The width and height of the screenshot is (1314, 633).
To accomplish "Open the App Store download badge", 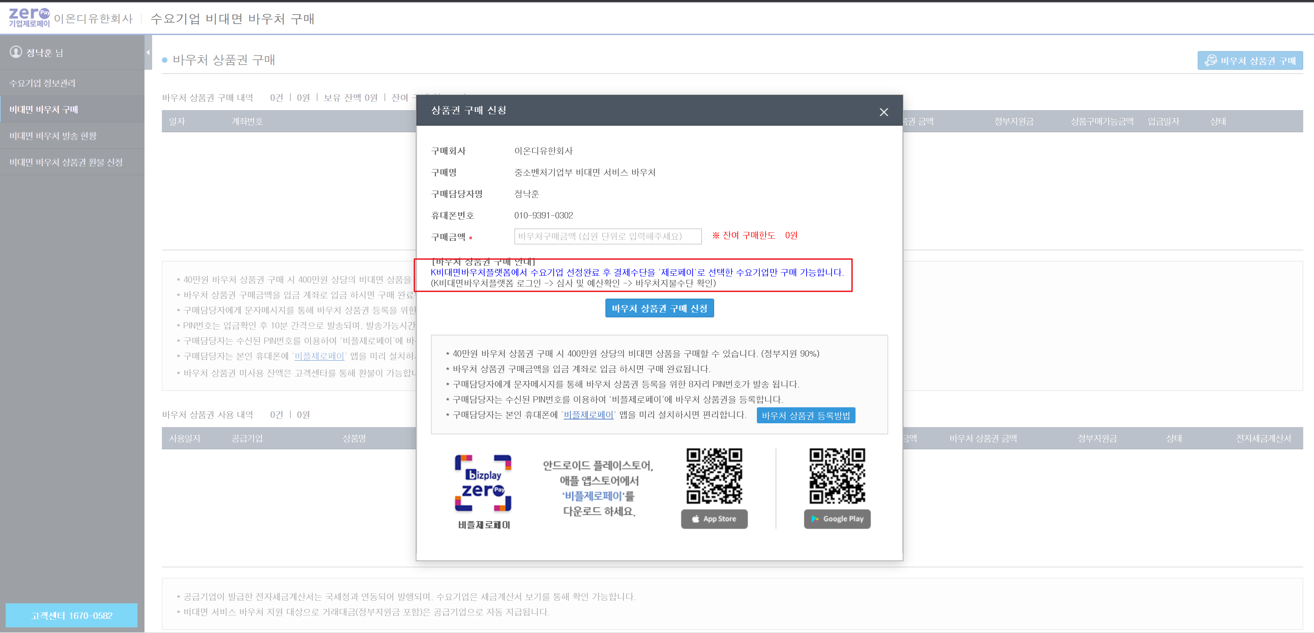I will tap(714, 519).
